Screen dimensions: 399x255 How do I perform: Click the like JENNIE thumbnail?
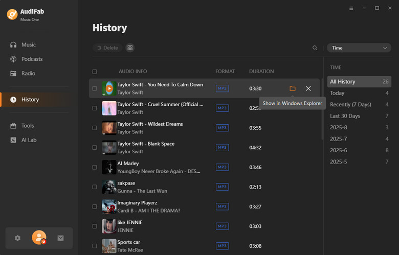[x=109, y=226]
